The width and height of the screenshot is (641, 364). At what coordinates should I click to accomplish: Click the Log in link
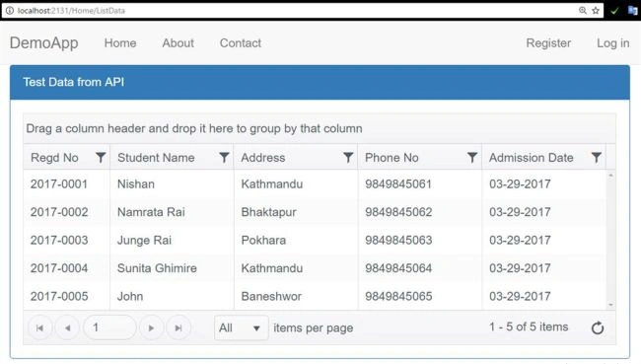[x=612, y=43]
